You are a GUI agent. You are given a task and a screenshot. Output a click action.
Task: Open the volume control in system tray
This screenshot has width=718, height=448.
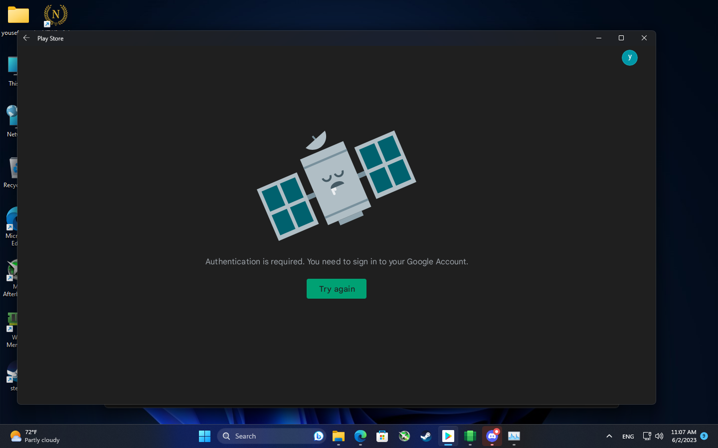[659, 436]
